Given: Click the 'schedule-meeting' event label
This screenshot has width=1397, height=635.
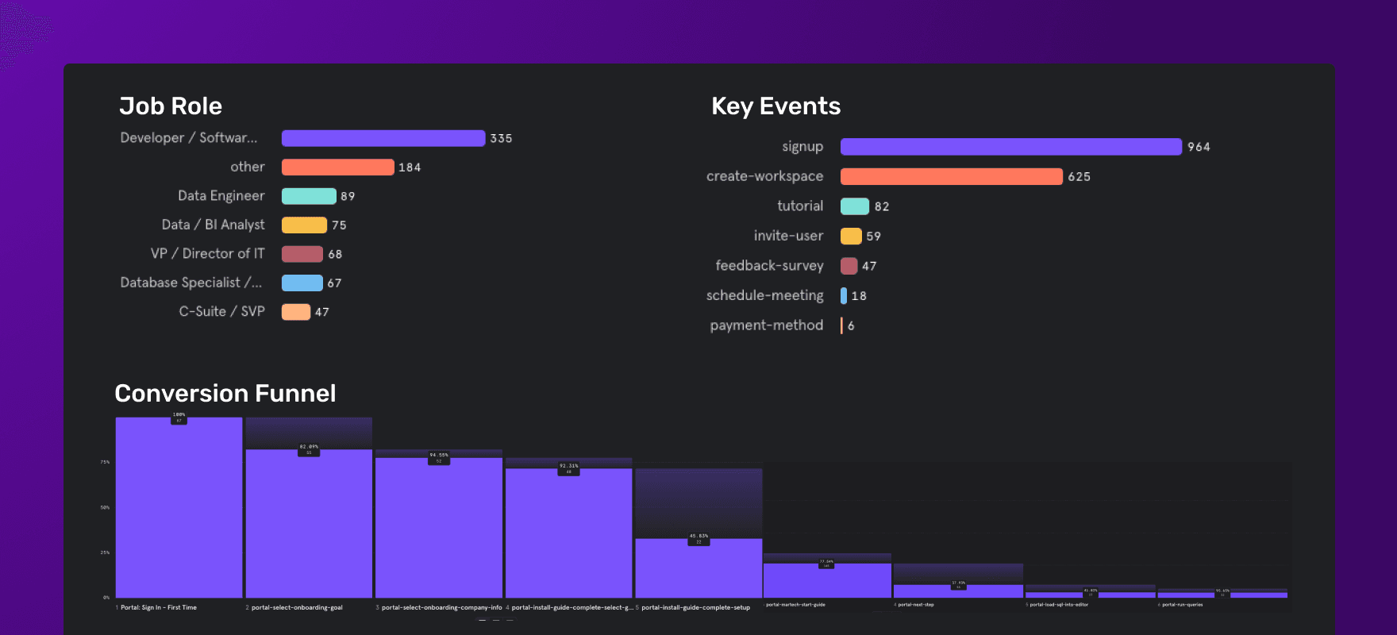Looking at the screenshot, I should [765, 296].
